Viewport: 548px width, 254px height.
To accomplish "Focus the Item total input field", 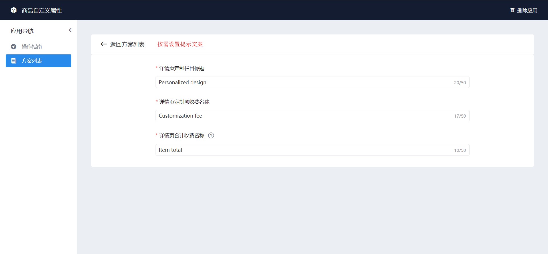I will click(312, 150).
